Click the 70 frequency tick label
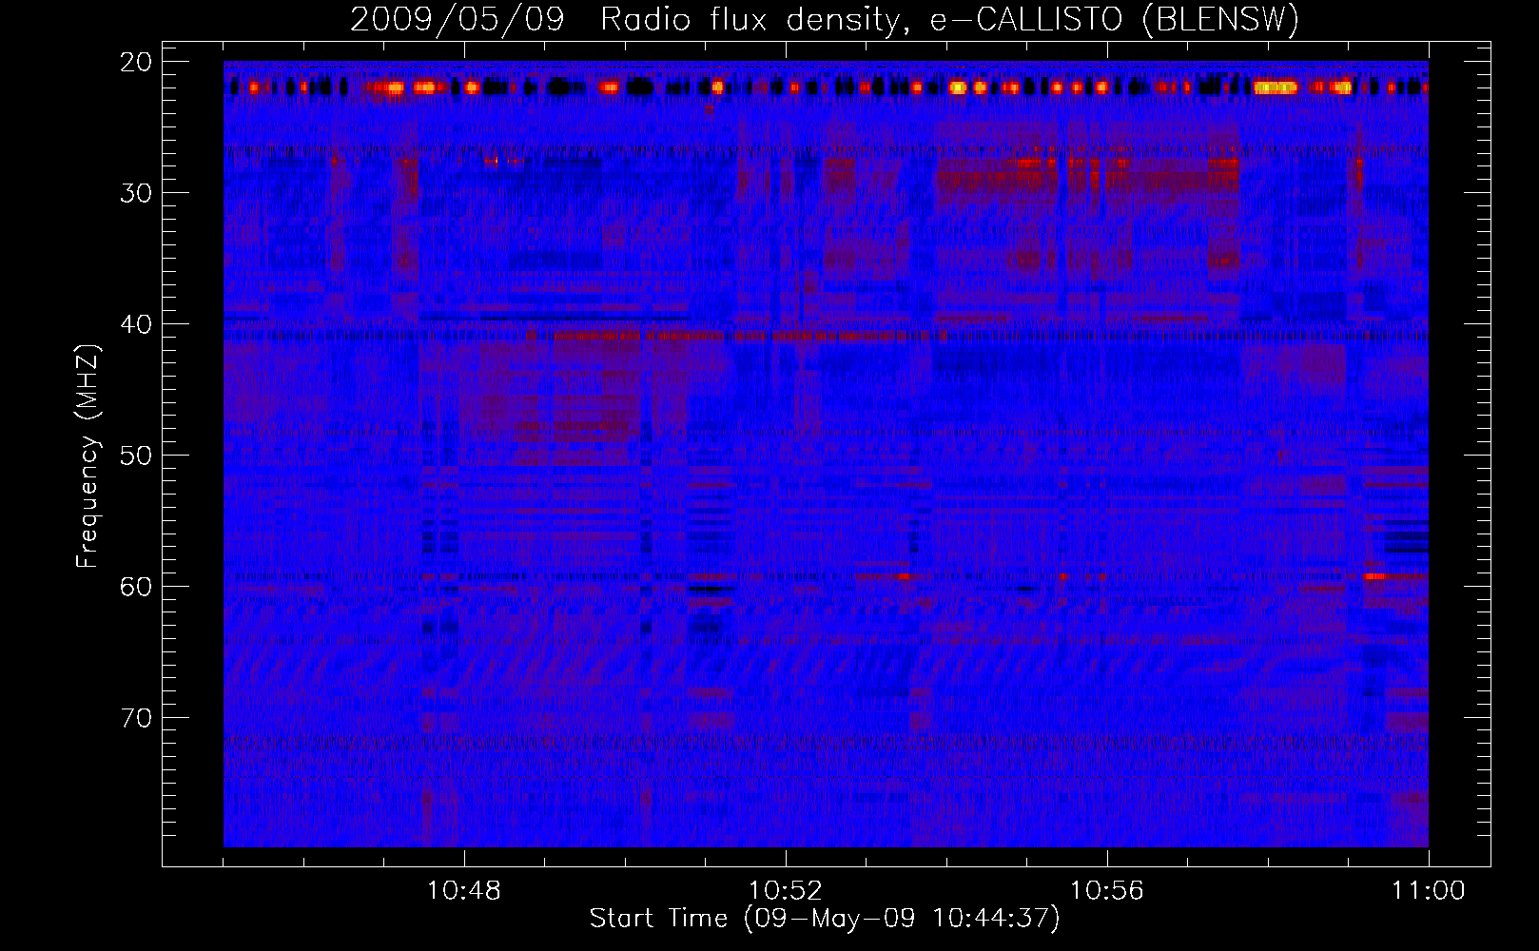This screenshot has width=1539, height=951. coord(137,718)
